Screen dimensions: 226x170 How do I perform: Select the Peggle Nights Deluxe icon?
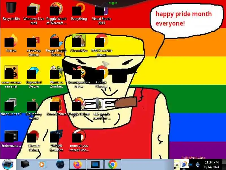(x=56, y=45)
